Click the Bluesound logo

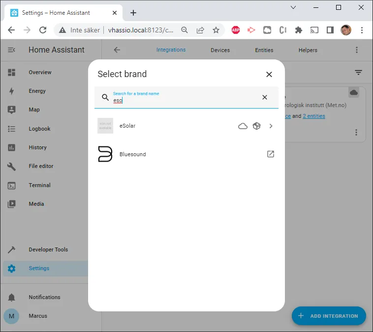[105, 154]
